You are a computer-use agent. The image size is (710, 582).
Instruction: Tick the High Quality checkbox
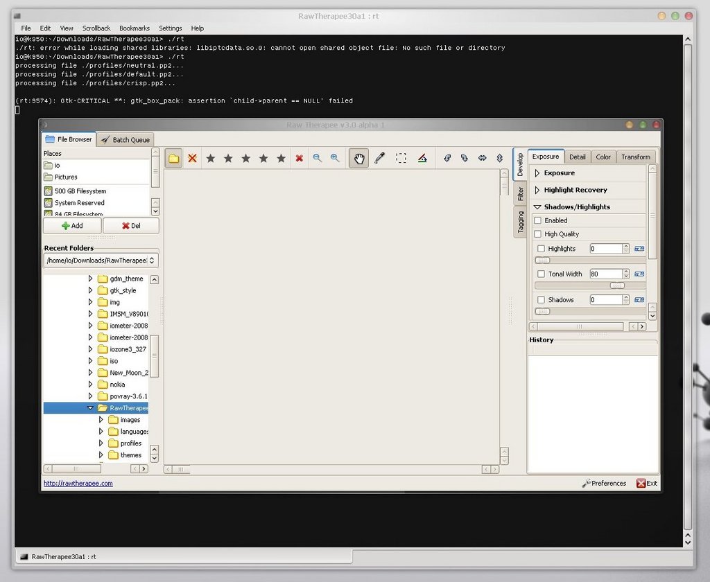538,234
